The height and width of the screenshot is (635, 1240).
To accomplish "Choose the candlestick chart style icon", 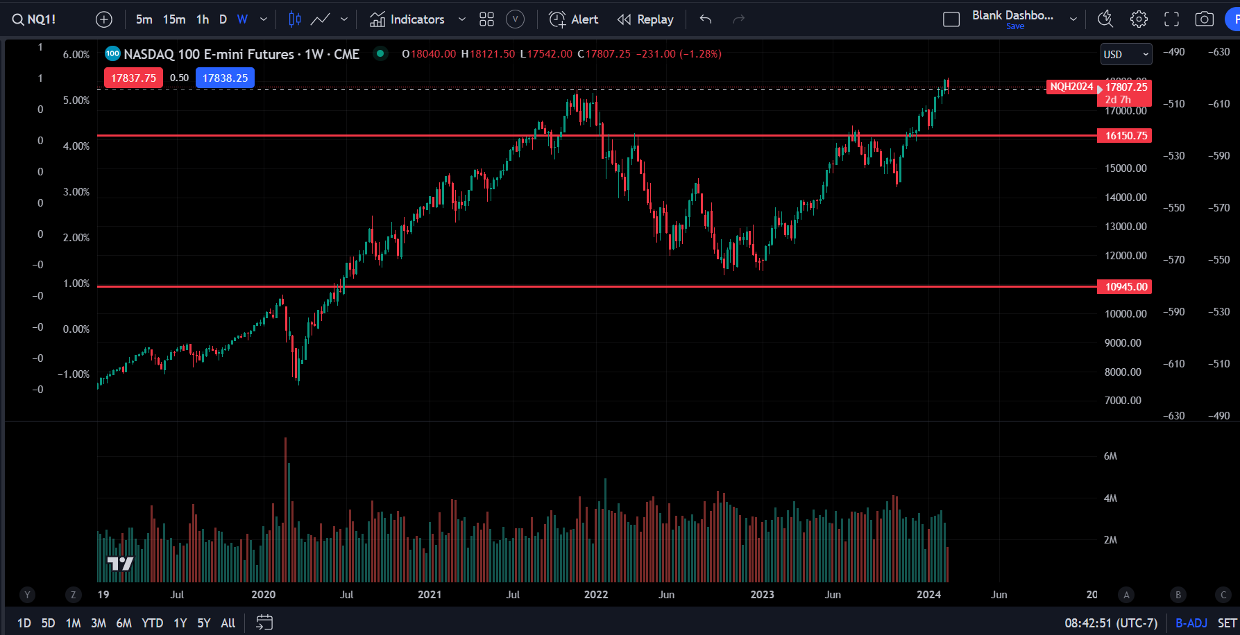I will (295, 19).
